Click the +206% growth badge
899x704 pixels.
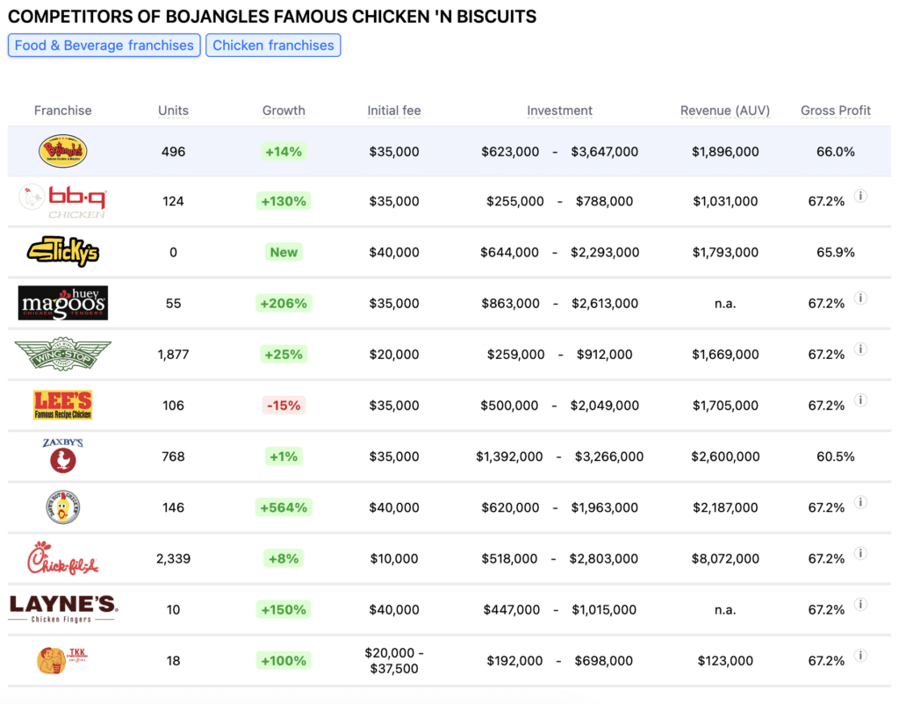click(x=284, y=303)
